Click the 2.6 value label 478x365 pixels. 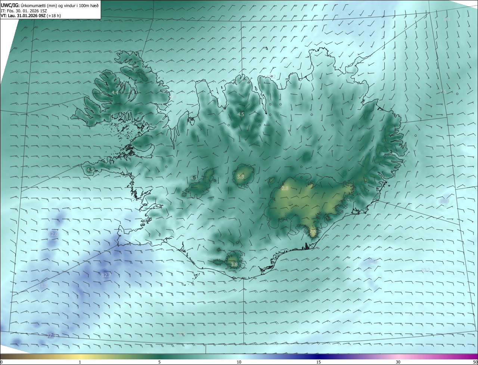[313, 231]
